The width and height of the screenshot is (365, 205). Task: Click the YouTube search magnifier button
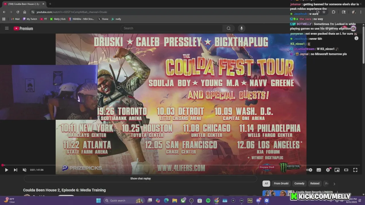coord(228,28)
